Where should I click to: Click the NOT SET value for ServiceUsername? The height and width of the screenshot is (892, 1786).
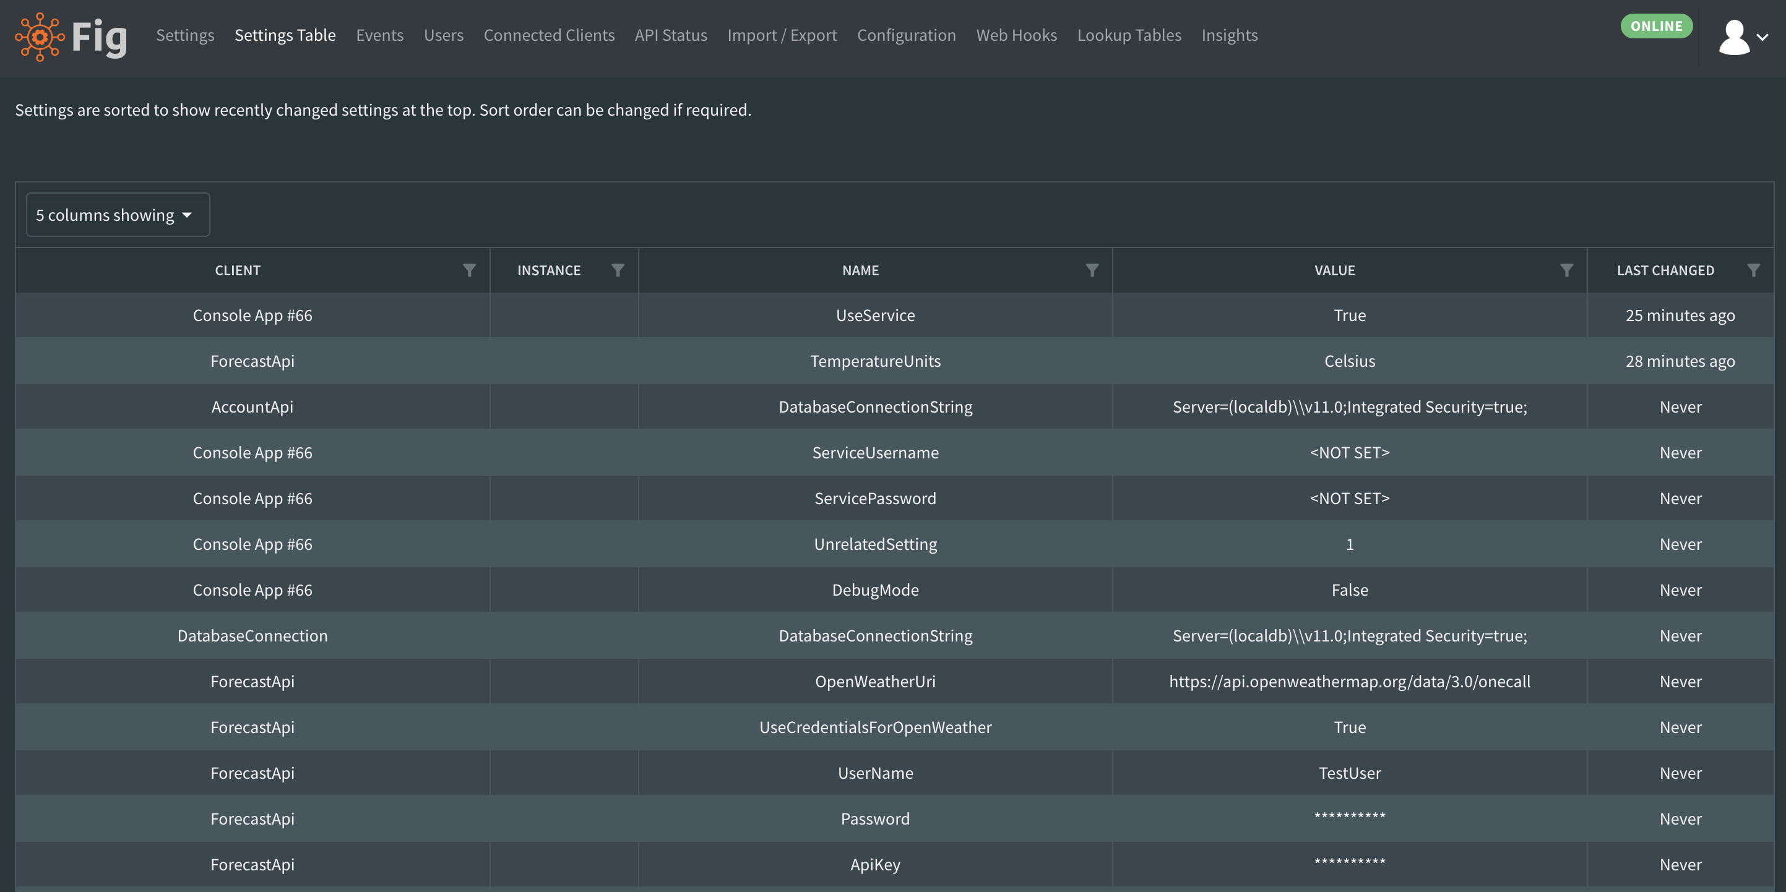[1350, 453]
